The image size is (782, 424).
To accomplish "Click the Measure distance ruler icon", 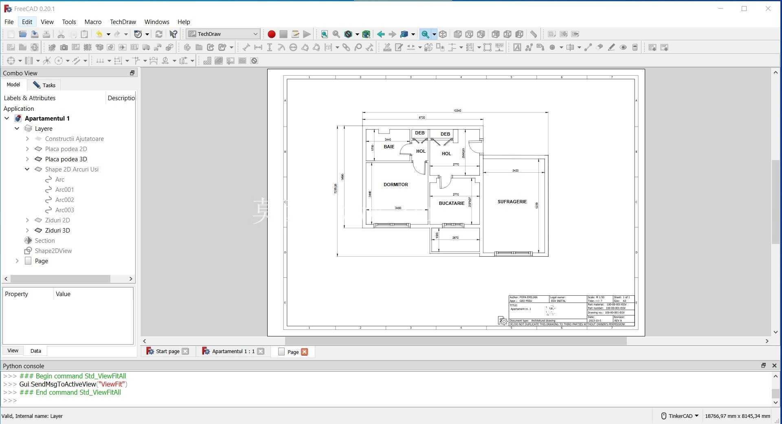I will 533,34.
